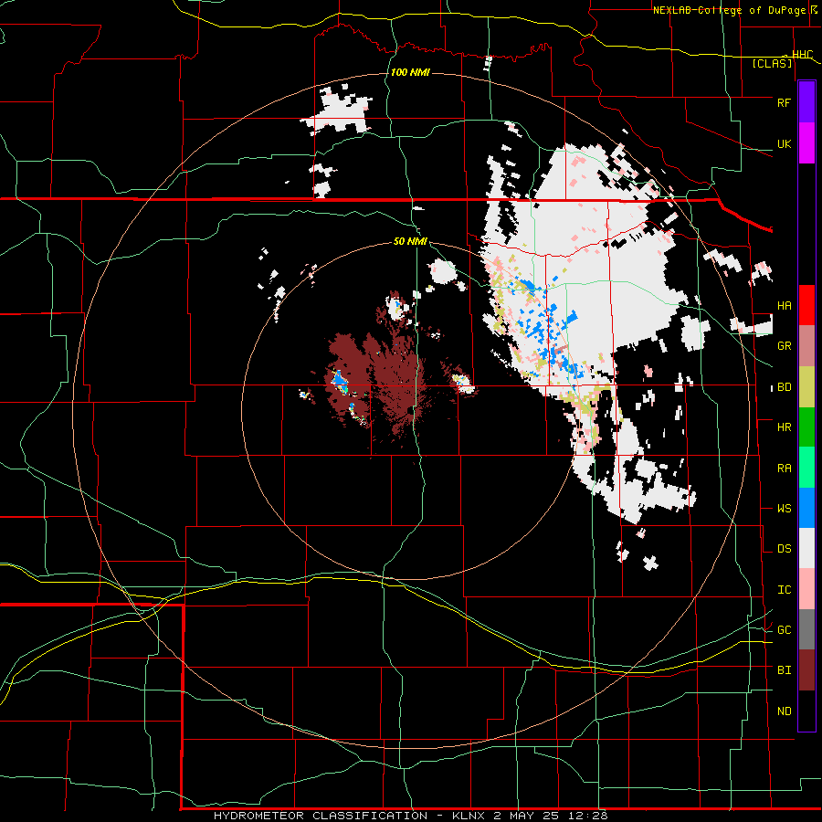Select the HR legend label
This screenshot has width=822, height=822.
coord(784,427)
